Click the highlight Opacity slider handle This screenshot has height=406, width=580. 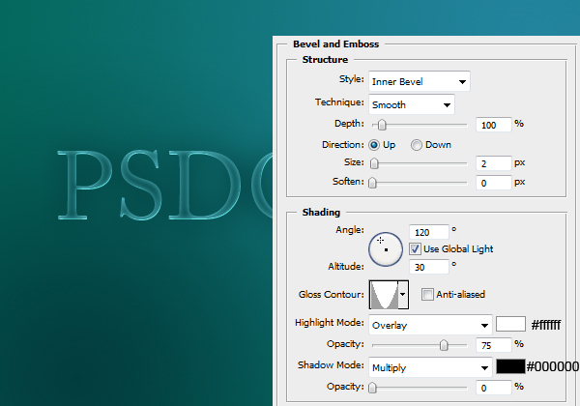pyautogui.click(x=444, y=345)
